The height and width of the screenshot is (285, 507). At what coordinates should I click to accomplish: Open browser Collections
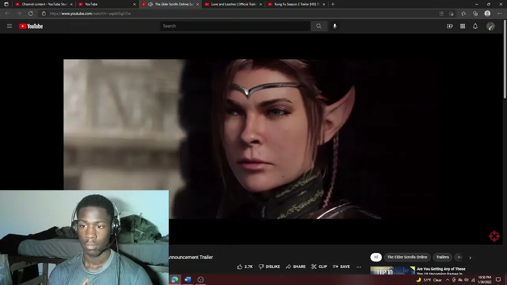[x=475, y=13]
